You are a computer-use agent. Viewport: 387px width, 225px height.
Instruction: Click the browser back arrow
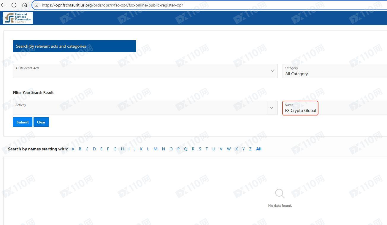pyautogui.click(x=4, y=5)
